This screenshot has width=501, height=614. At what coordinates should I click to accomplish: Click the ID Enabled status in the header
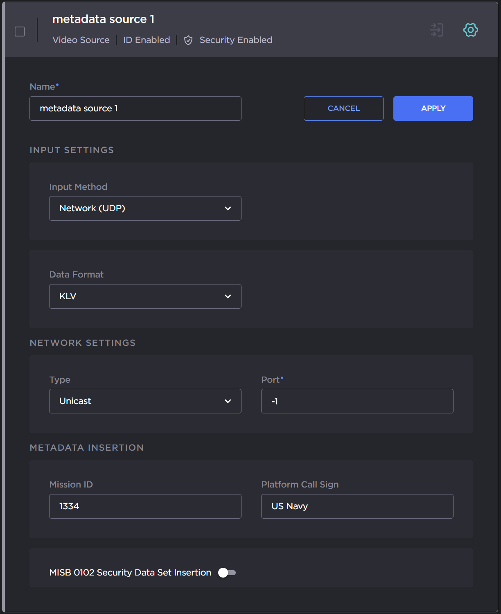(146, 40)
